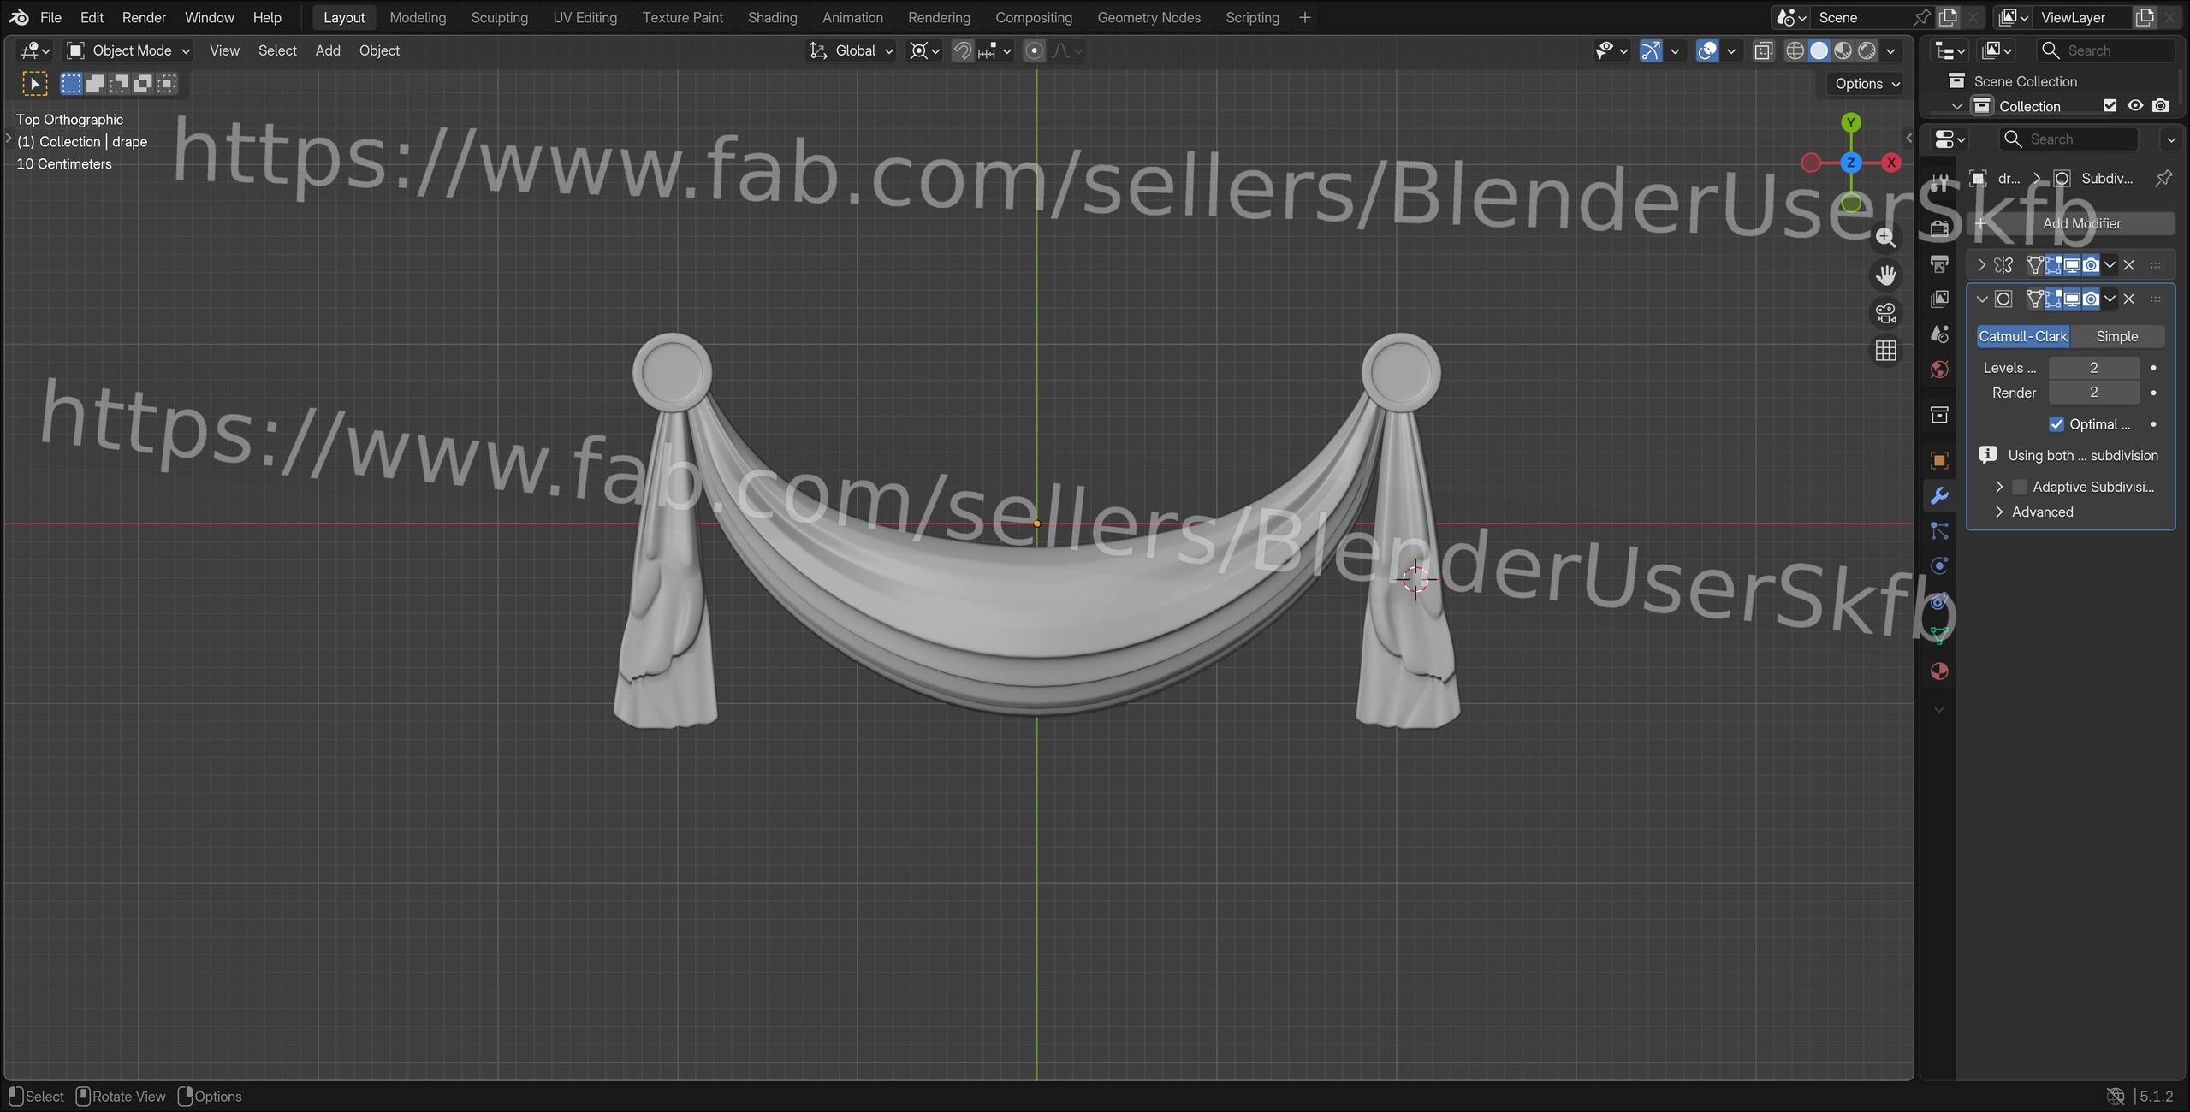Toggle the camera view icon
Screen dimensions: 2190x1112
1885,313
